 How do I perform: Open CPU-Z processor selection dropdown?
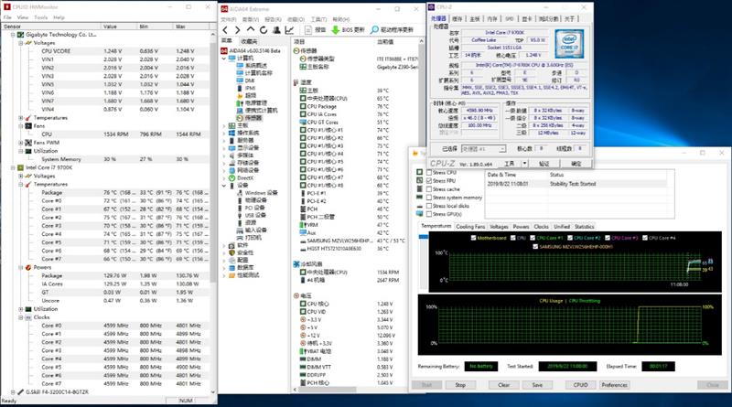[501, 149]
